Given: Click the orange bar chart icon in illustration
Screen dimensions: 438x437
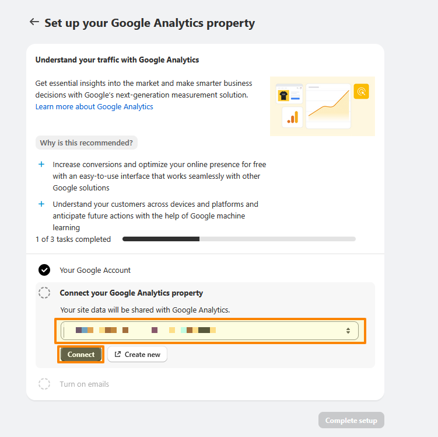Looking at the screenshot, I should pos(292,117).
